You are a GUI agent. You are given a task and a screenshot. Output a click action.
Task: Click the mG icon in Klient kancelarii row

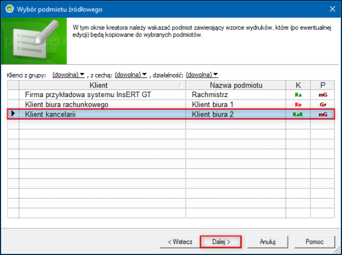(323, 114)
